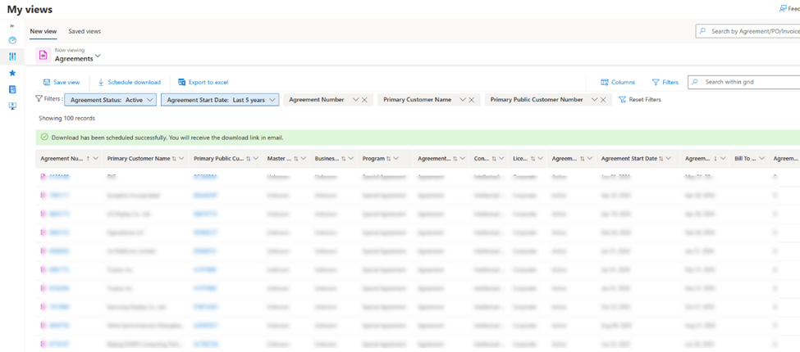Remove the Primary Customer Name filter
Screen dimensions: 800x352
pos(472,100)
